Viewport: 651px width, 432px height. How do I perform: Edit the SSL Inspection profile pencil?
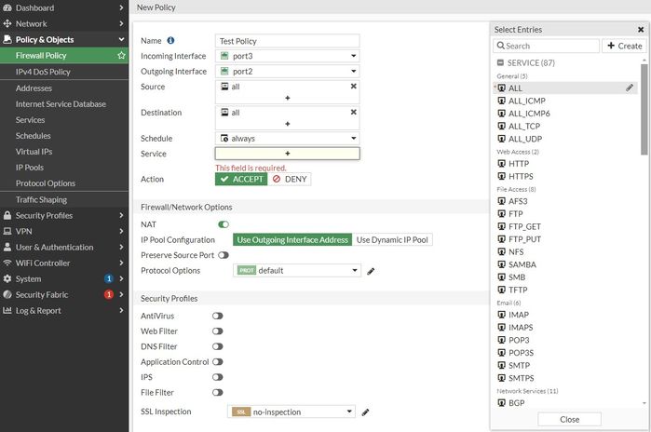[x=365, y=412]
